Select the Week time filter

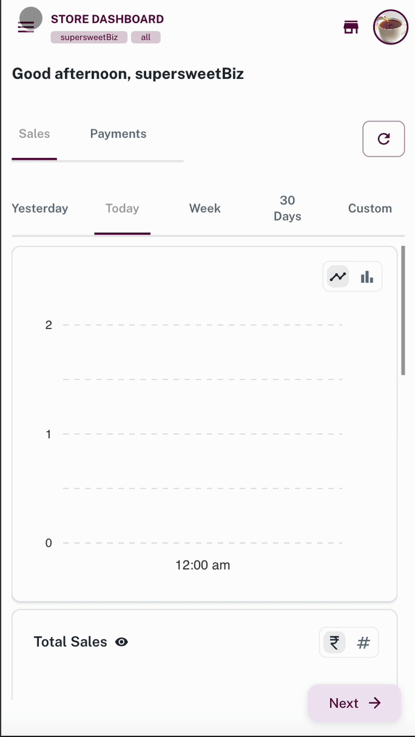click(205, 208)
